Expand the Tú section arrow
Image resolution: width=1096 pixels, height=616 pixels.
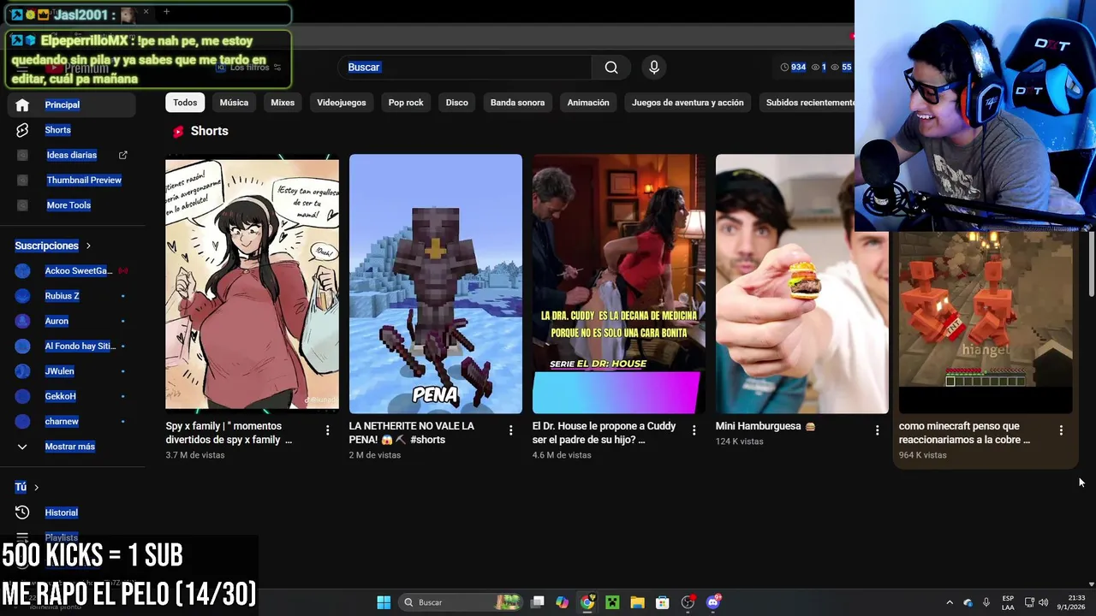click(36, 487)
